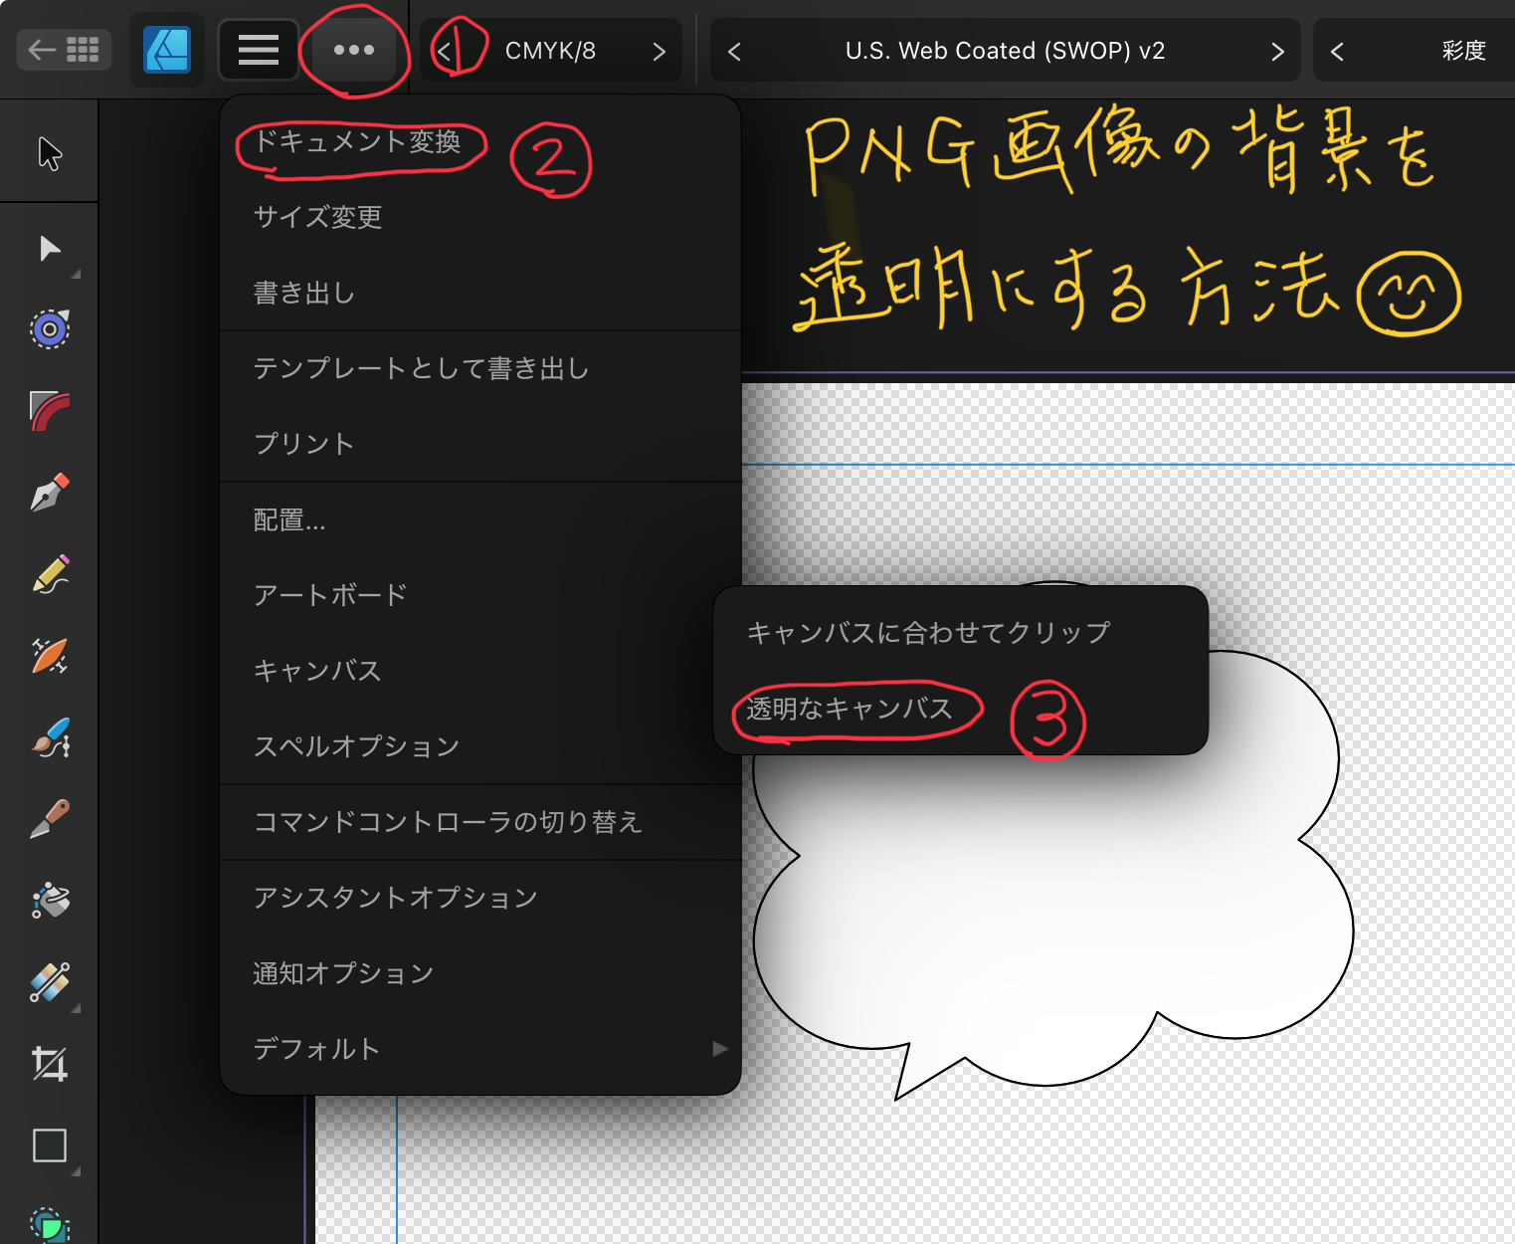
Task: Select the Move tool
Action: [50, 154]
